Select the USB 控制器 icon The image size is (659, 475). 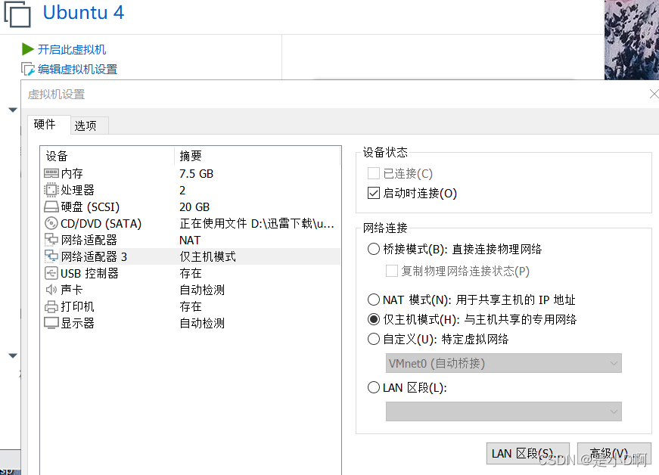(51, 273)
